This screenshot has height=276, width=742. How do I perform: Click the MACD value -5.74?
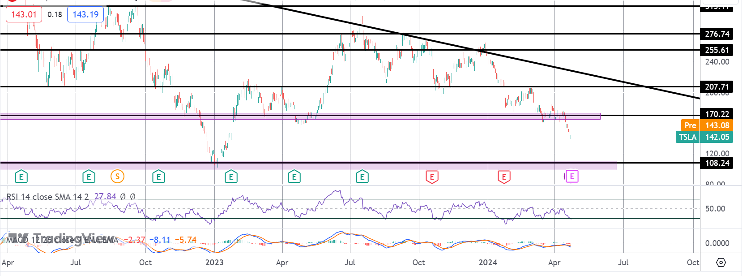pyautogui.click(x=185, y=240)
